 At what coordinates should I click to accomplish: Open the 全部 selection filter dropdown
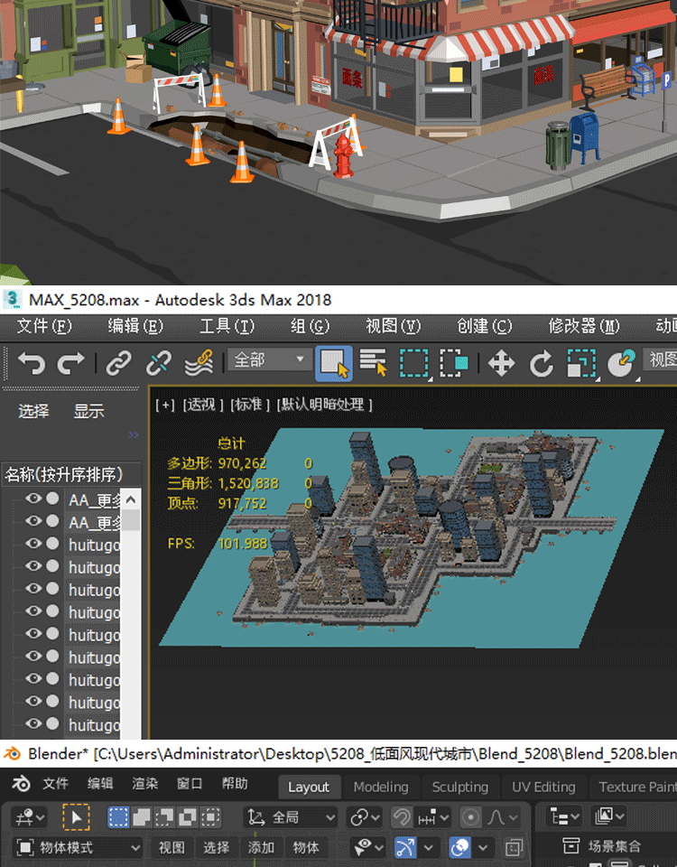[270, 360]
